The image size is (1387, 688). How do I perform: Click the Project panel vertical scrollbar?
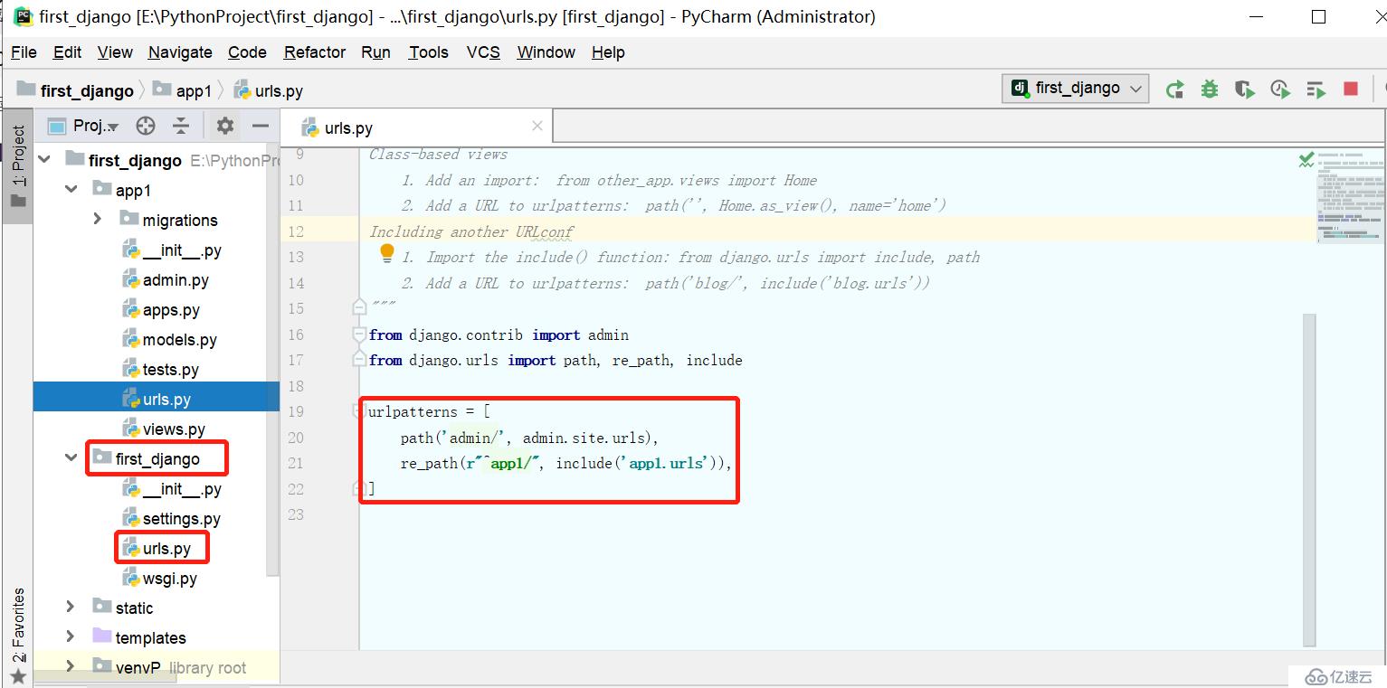(272, 359)
